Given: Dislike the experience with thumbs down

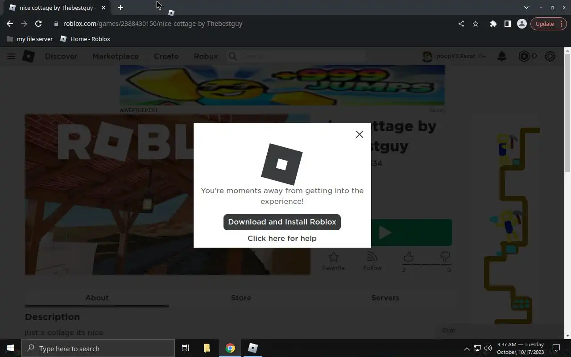Looking at the screenshot, I should coord(445,257).
